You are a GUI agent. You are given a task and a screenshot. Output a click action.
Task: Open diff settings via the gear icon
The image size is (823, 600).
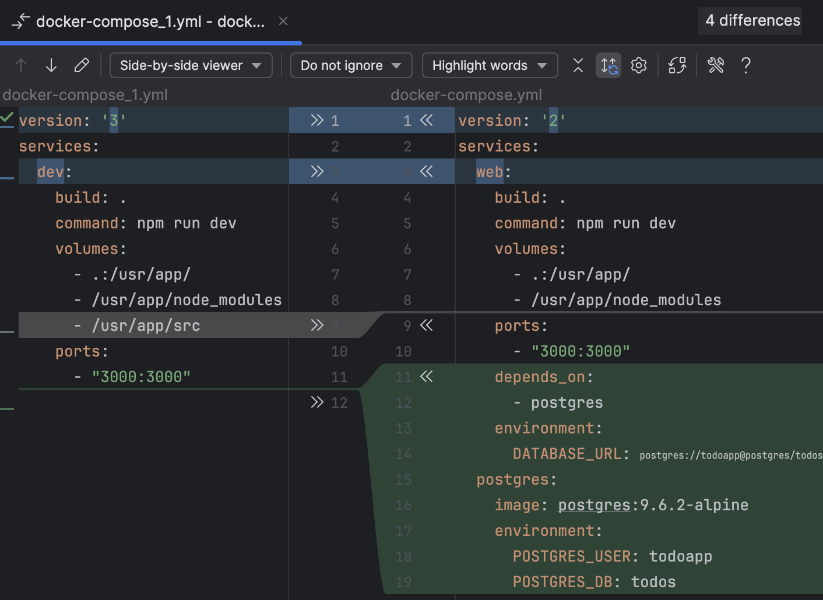tap(638, 65)
